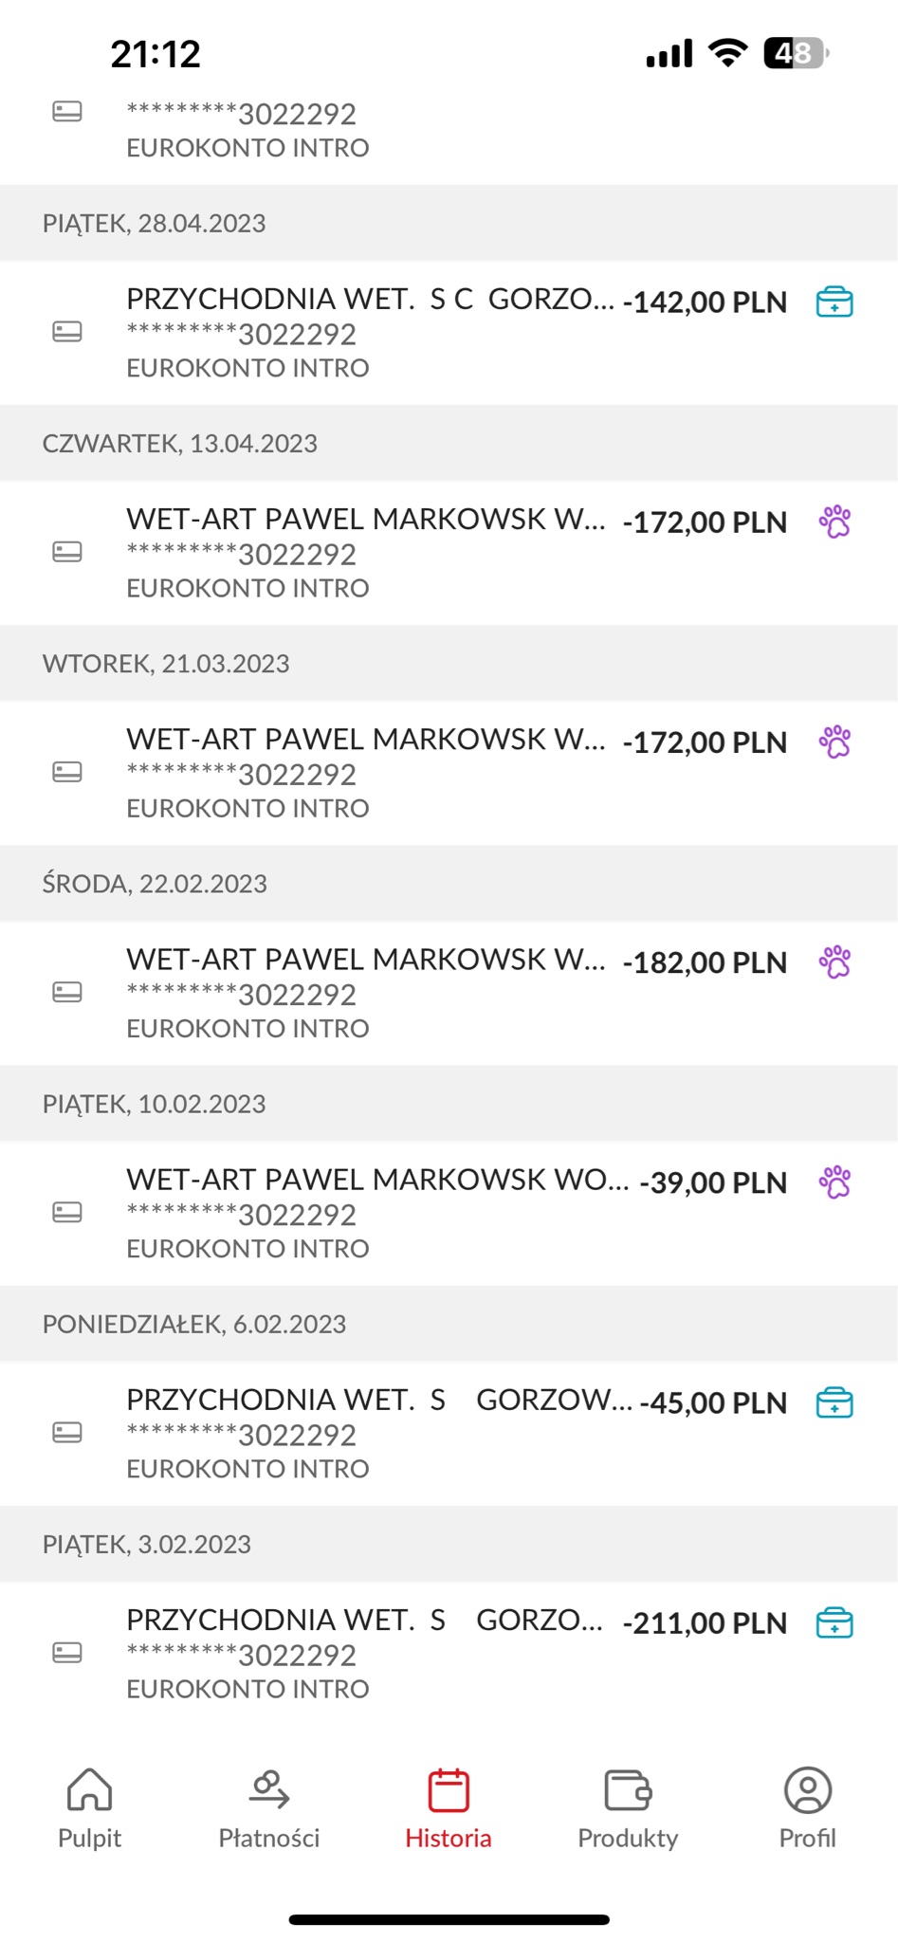
Task: Tap the paw category icon on the 13.04.2023 transaction
Action: click(x=834, y=522)
